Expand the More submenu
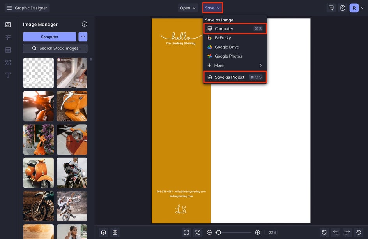Image resolution: width=368 pixels, height=239 pixels. pyautogui.click(x=235, y=65)
